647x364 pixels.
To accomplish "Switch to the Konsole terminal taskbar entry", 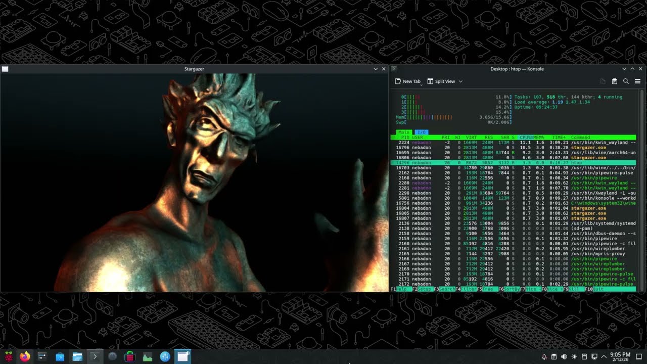I will click(x=95, y=356).
